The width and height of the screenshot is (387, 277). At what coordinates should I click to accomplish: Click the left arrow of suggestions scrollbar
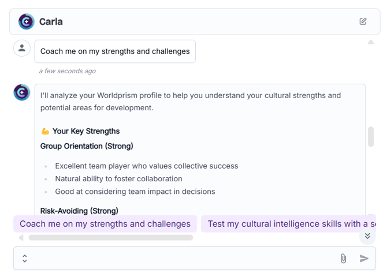point(21,238)
